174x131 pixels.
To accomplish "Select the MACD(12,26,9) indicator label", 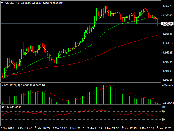I will click(11, 85).
